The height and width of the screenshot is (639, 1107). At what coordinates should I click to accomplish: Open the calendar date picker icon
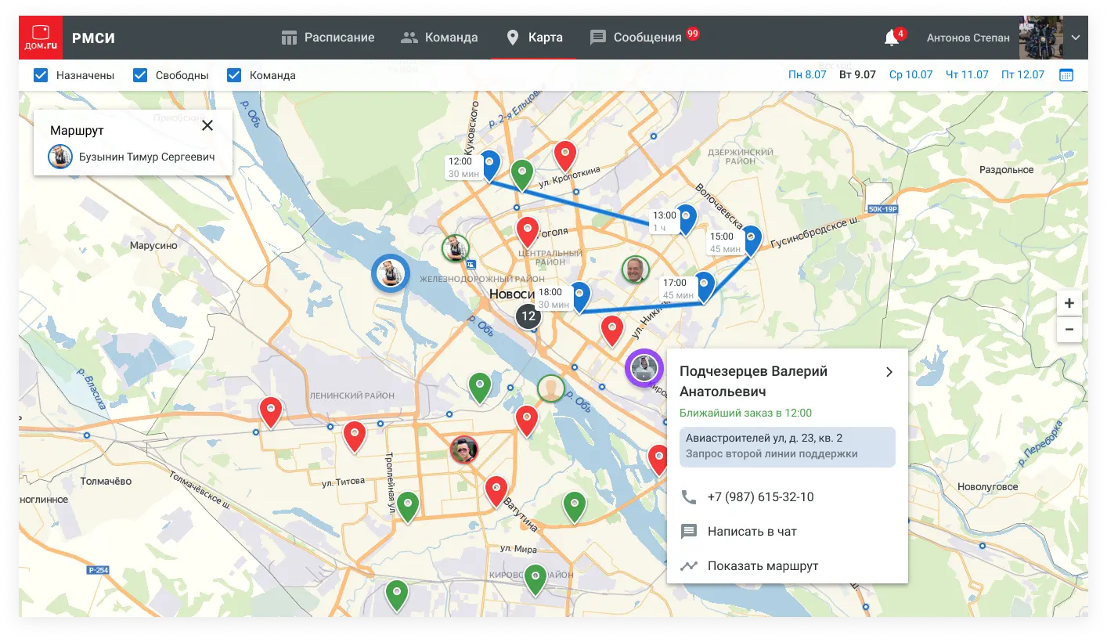(x=1066, y=75)
